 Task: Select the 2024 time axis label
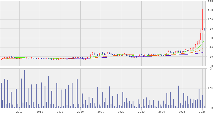coord(162,112)
